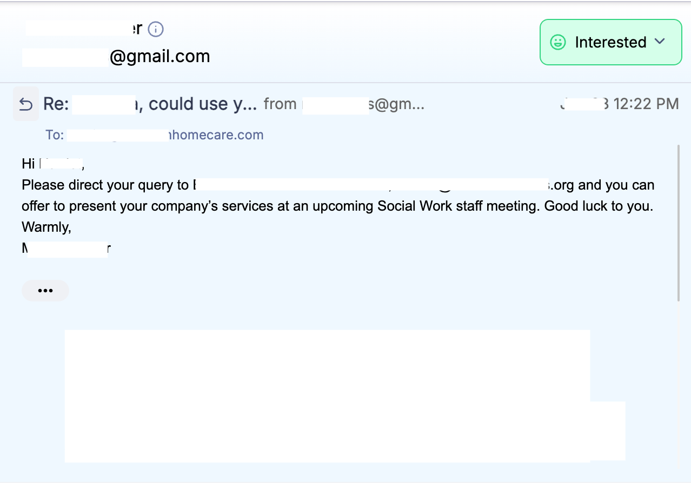Click the reply arrow icon

pyautogui.click(x=26, y=104)
